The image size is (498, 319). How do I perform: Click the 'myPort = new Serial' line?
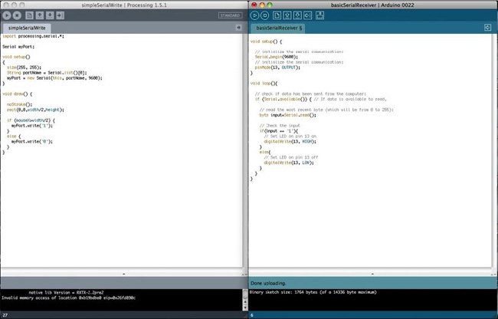(x=54, y=78)
